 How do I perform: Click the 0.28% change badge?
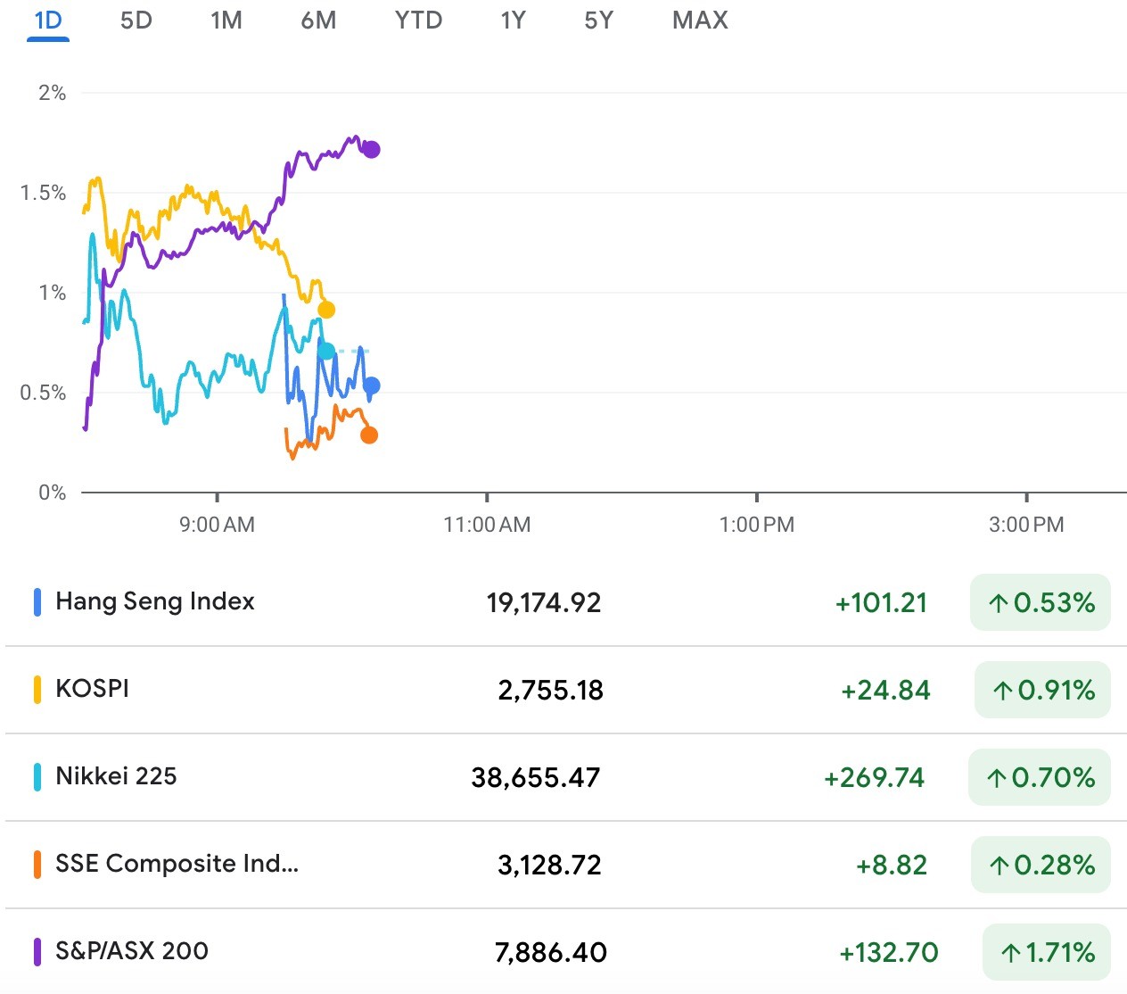(1041, 865)
